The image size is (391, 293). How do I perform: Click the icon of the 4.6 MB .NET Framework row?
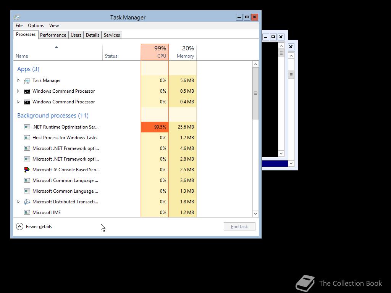27,148
